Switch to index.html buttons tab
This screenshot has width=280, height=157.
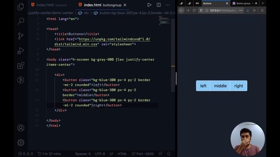pyautogui.click(x=49, y=5)
